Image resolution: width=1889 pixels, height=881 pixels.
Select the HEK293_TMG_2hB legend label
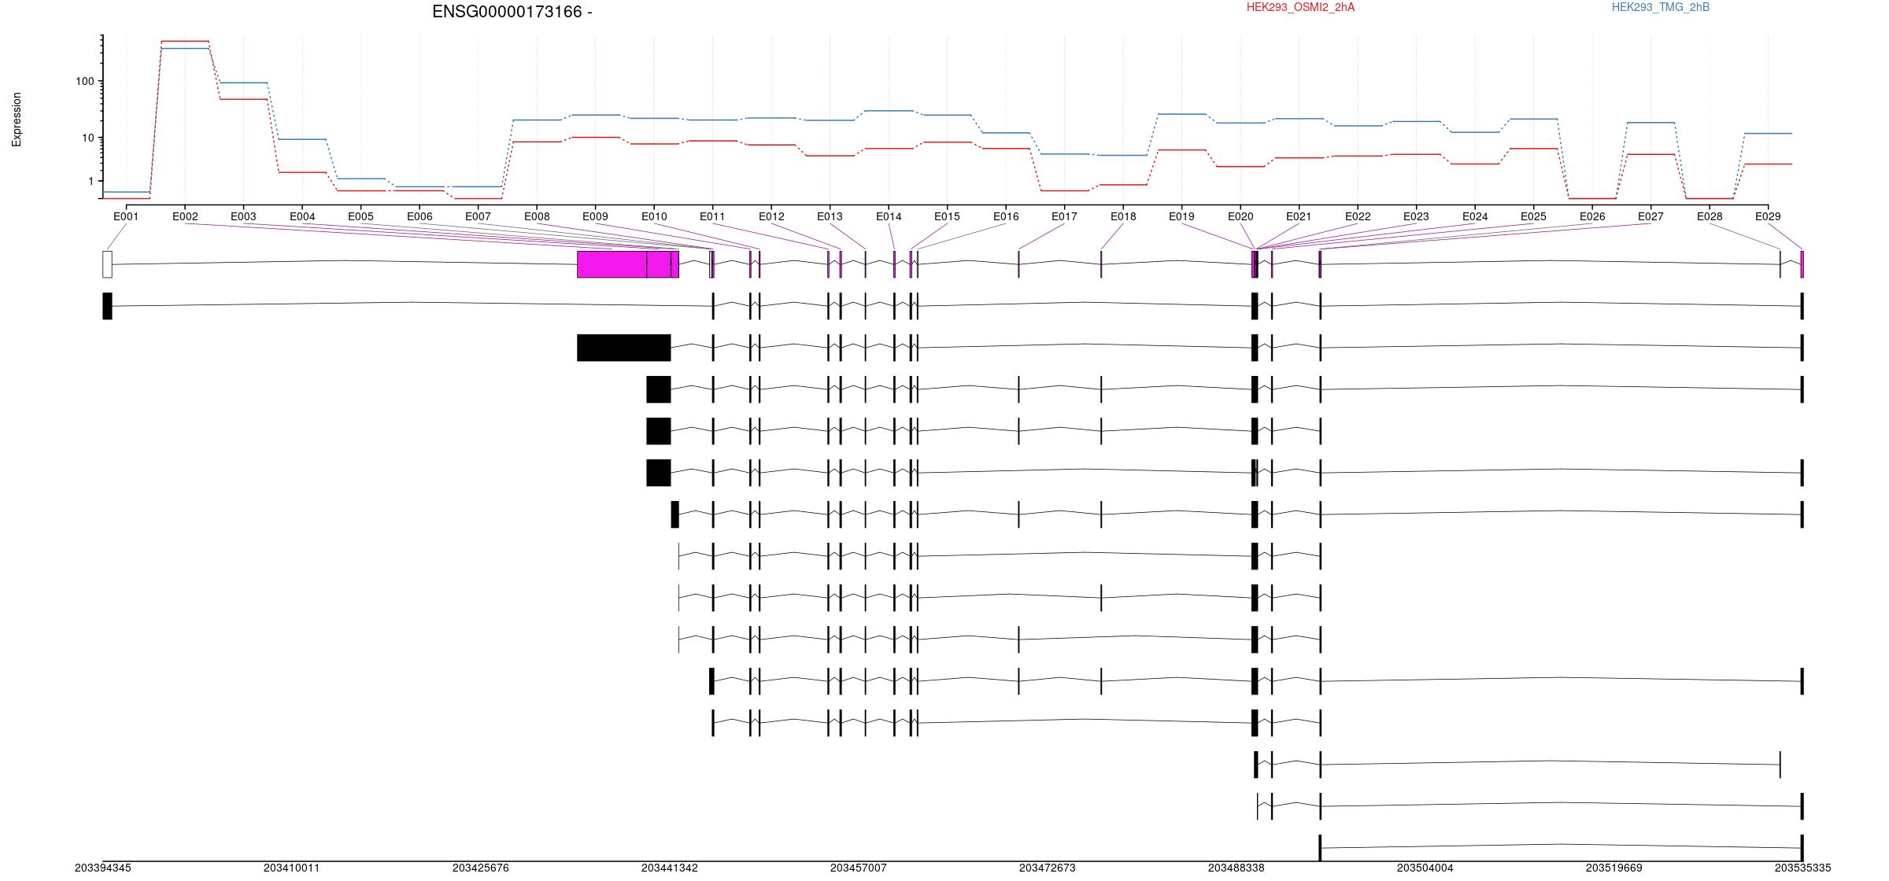click(1660, 7)
